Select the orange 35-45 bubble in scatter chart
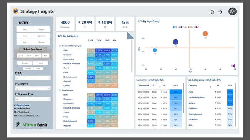The image size is (250, 140). 205,34
